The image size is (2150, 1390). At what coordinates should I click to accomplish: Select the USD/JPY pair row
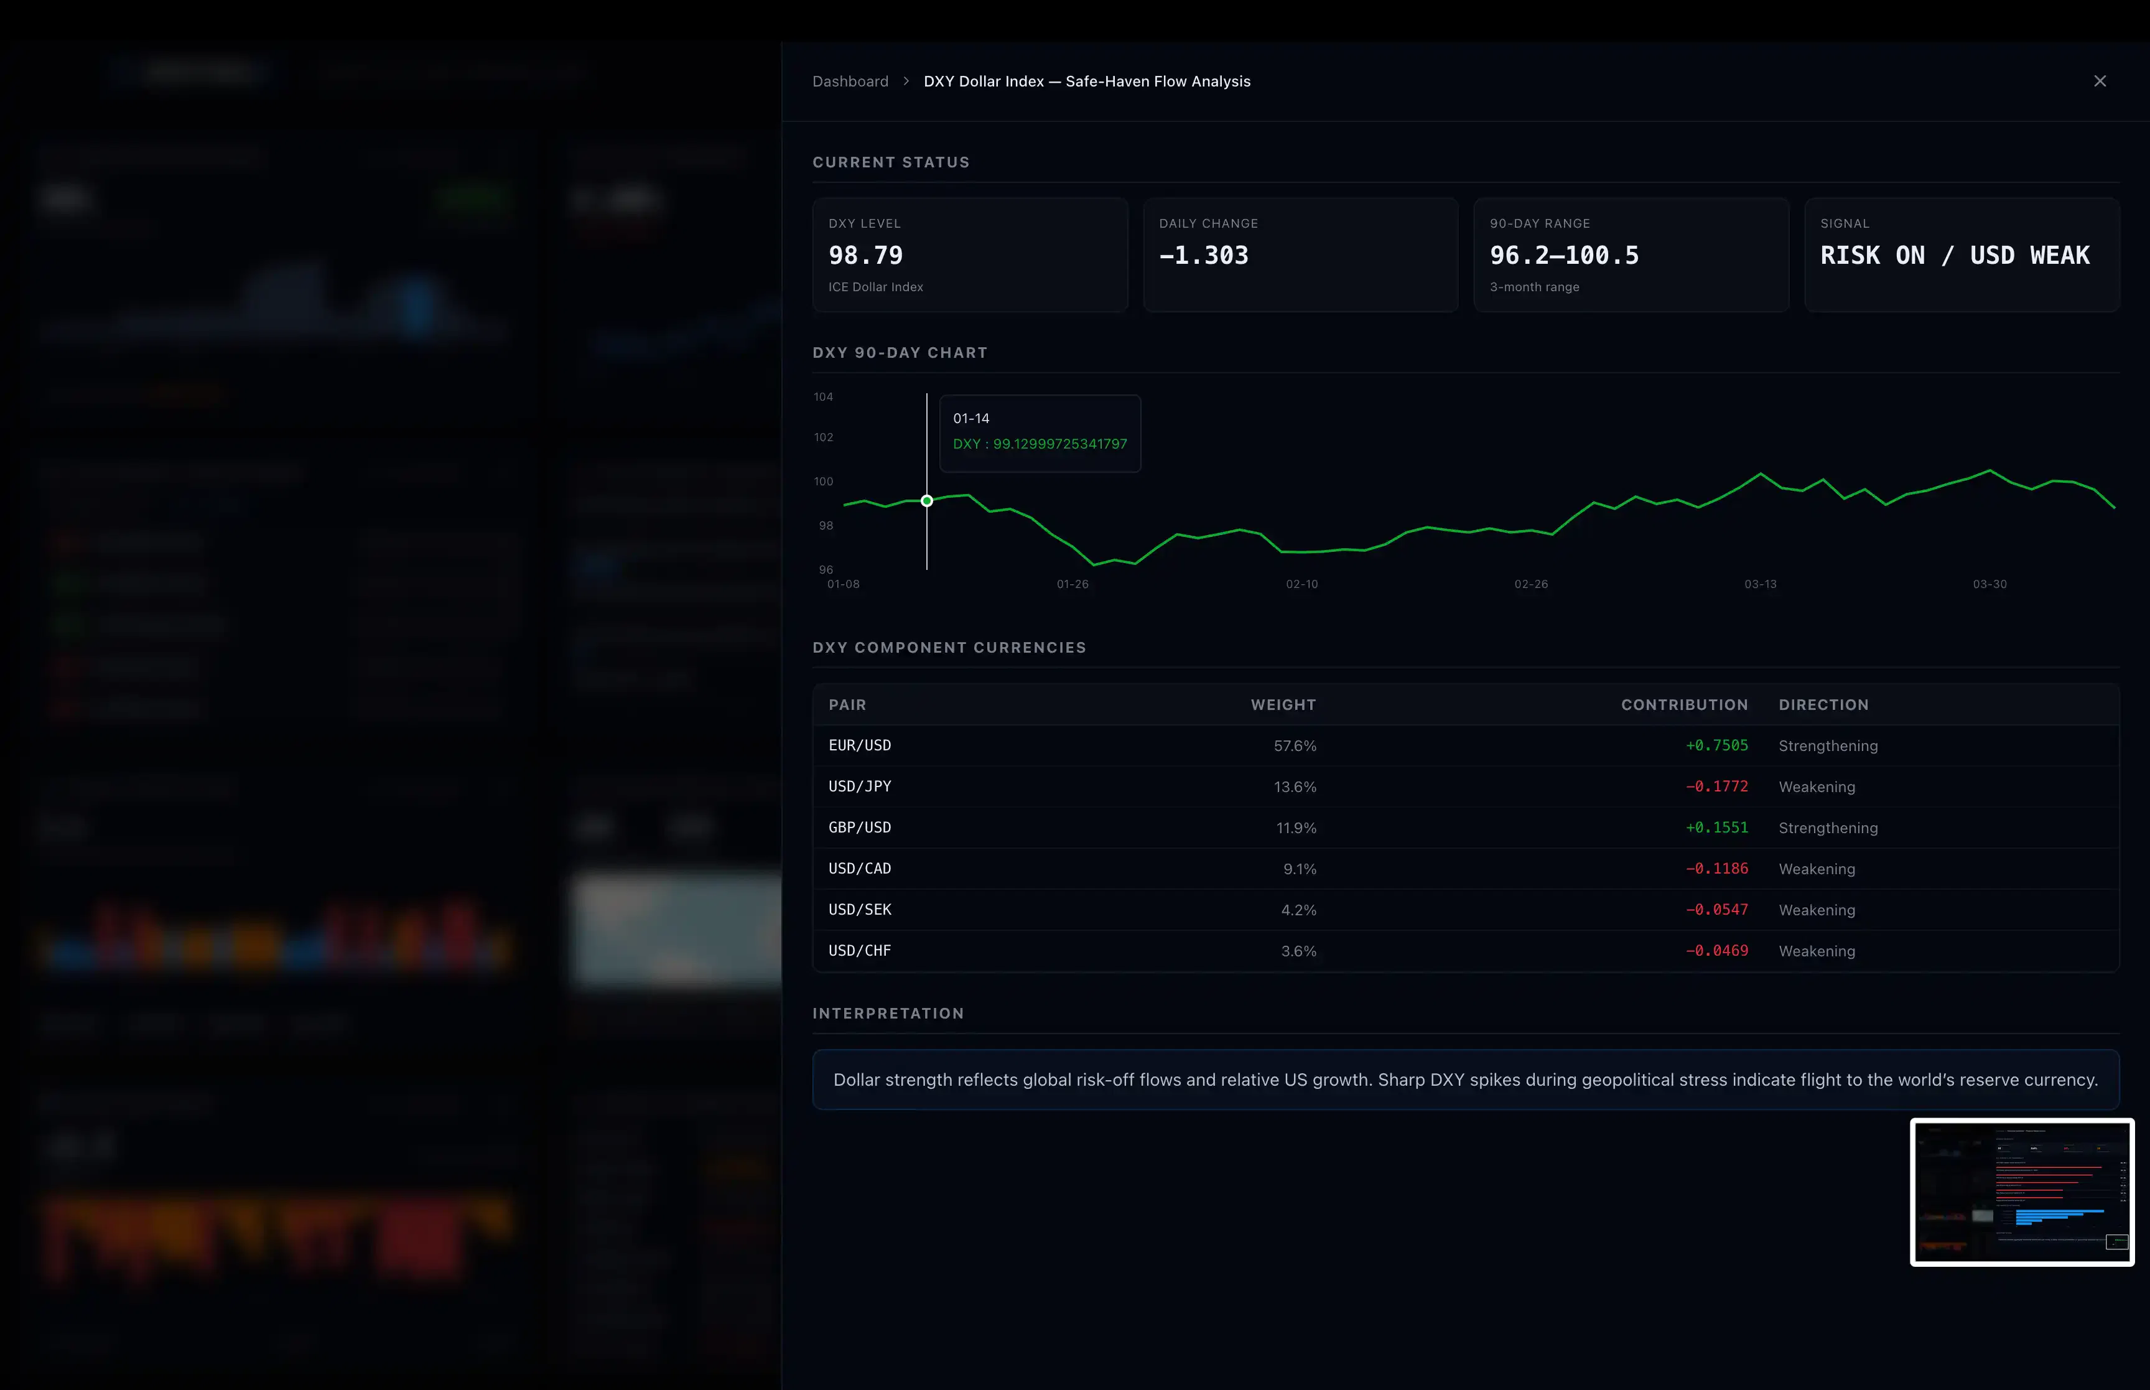point(1465,787)
